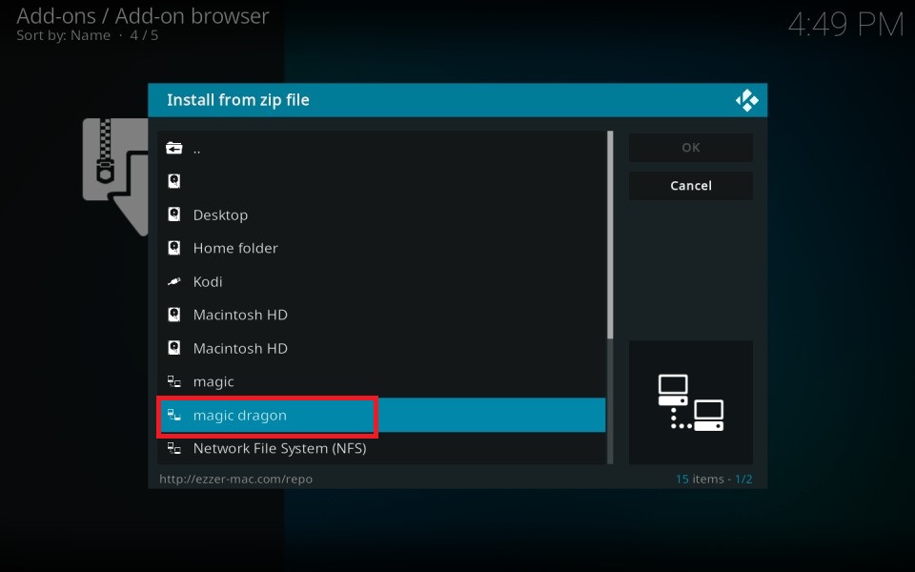The width and height of the screenshot is (915, 572).
Task: Click the network icon beside magic dragon
Action: pyautogui.click(x=173, y=415)
